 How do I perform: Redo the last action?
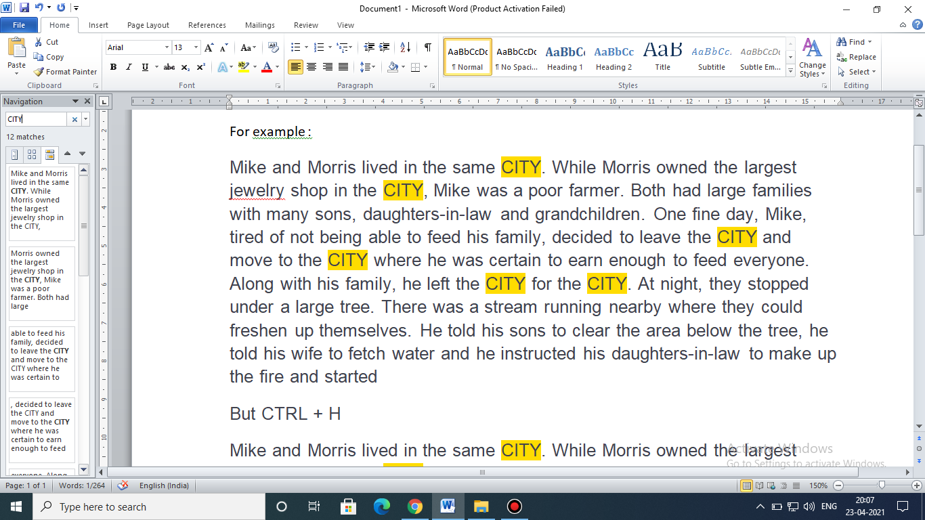click(60, 9)
